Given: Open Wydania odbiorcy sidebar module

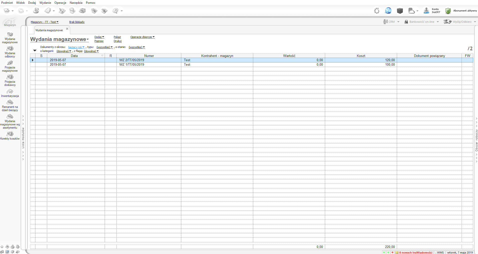Looking at the screenshot, I should pyautogui.click(x=10, y=52).
